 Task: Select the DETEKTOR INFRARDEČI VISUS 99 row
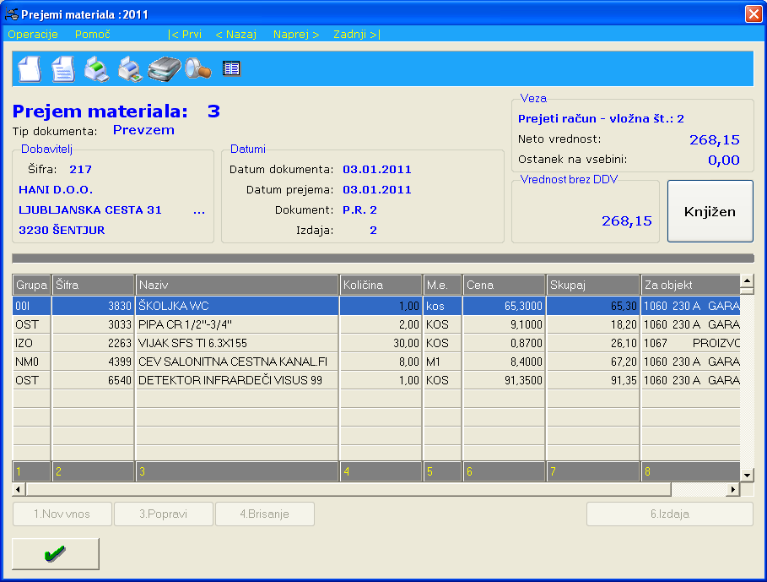(238, 380)
